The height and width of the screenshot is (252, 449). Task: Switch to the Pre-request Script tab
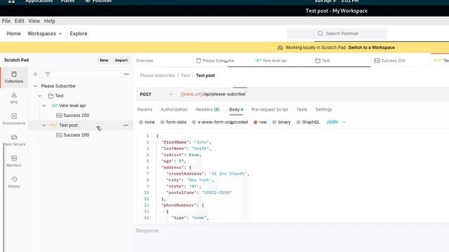pyautogui.click(x=269, y=109)
